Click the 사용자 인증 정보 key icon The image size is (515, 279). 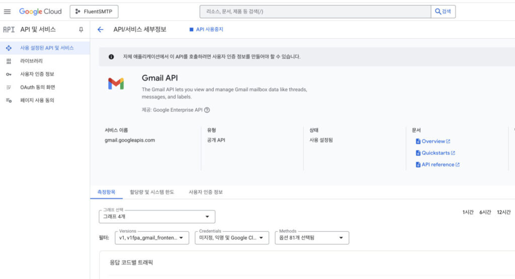pyautogui.click(x=9, y=75)
